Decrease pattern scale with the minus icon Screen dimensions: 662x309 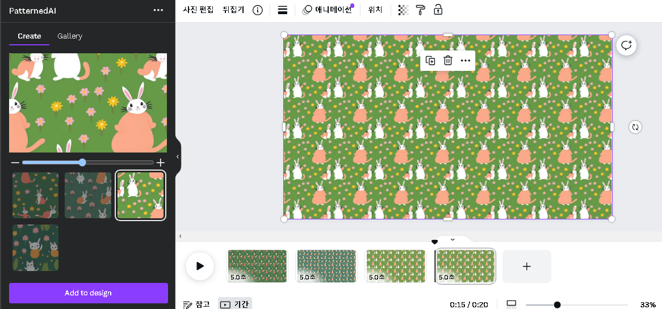click(15, 163)
